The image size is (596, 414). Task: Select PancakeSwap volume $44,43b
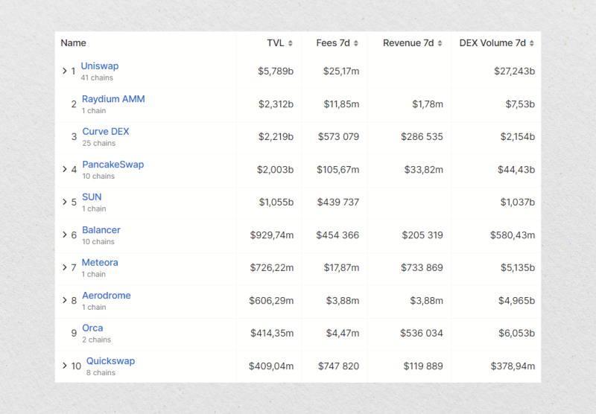click(516, 170)
